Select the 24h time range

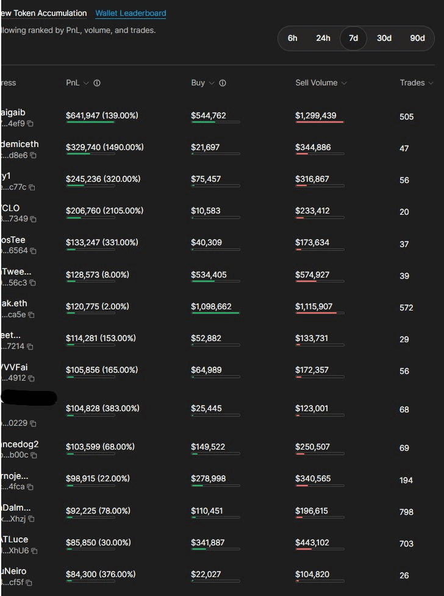323,38
